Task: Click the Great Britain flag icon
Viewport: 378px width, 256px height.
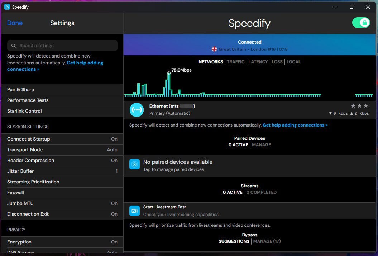Action: coord(214,49)
